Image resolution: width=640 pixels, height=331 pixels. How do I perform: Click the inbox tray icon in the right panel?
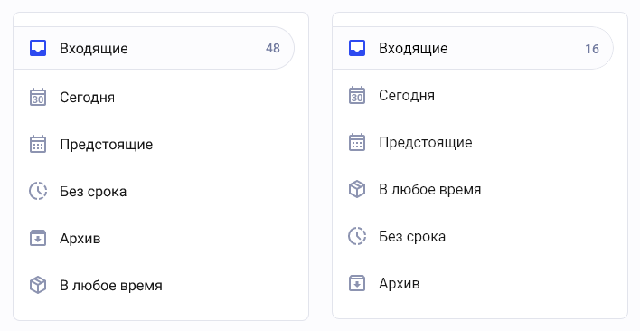pos(357,48)
